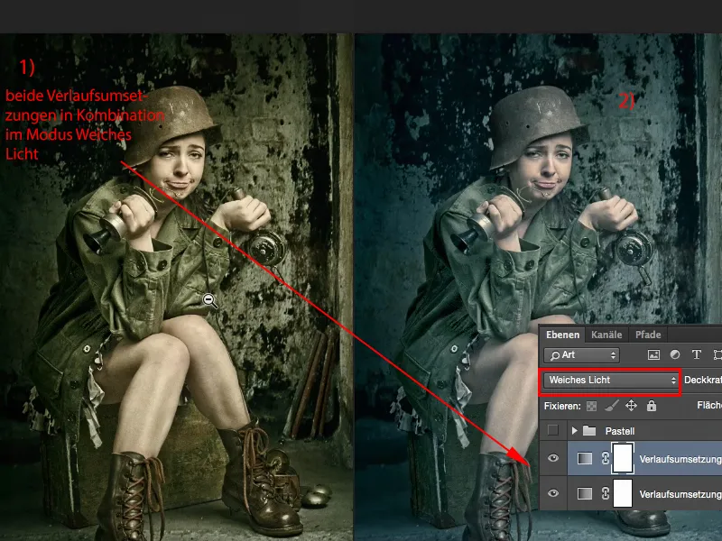
Task: Select the top layer's white mask thumbnail
Action: (x=621, y=456)
